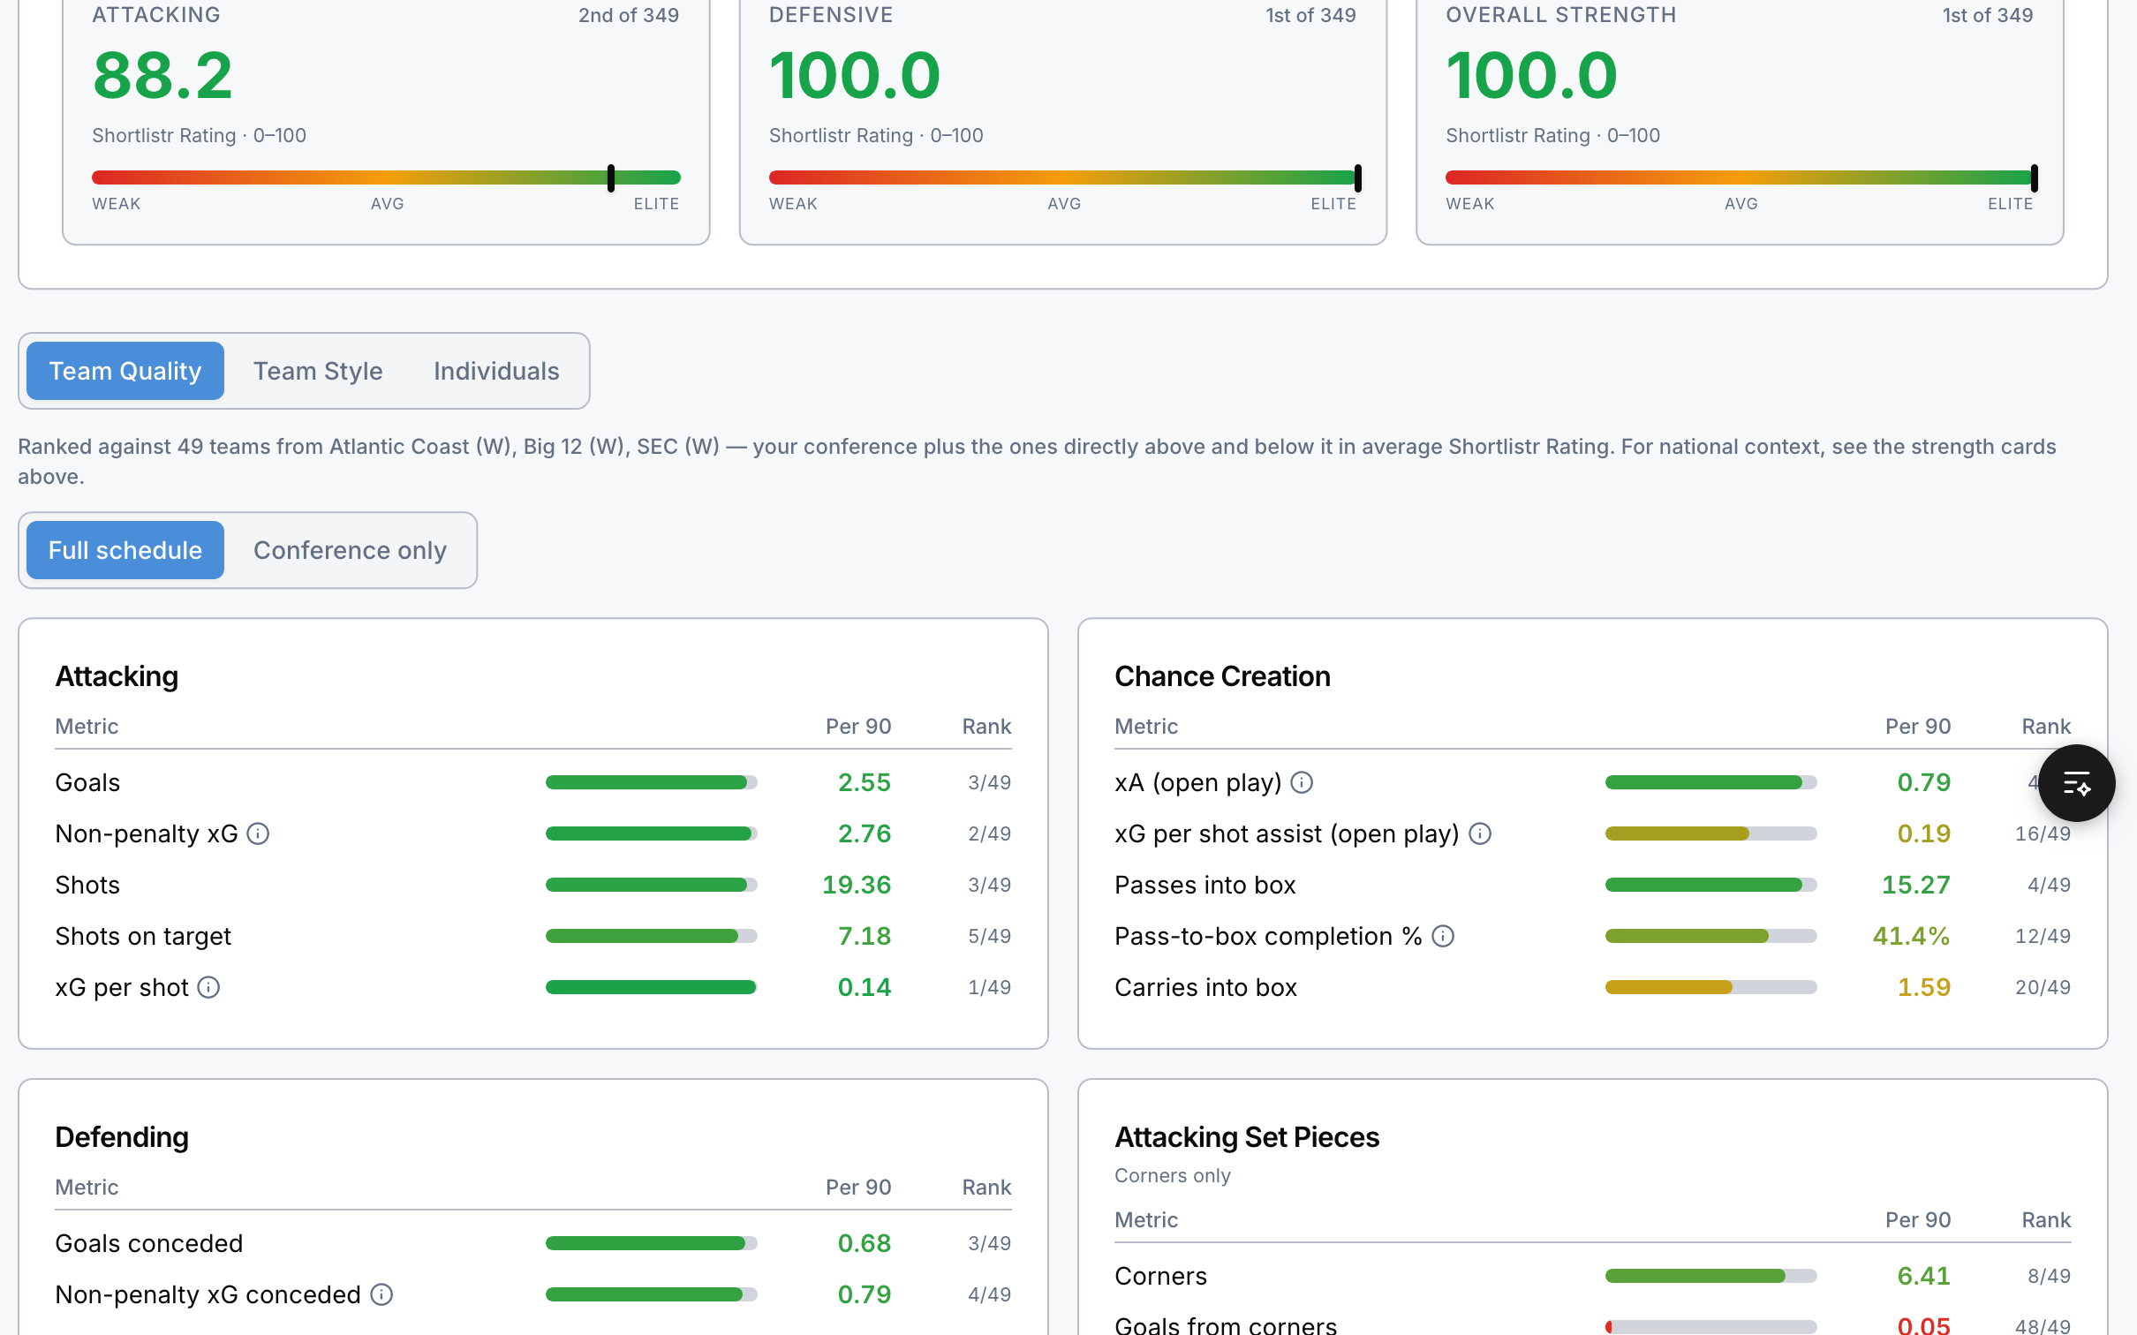
Task: Click the Shots on target row
Action: click(x=533, y=936)
